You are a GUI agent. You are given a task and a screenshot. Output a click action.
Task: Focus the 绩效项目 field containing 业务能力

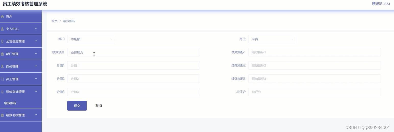coord(134,52)
